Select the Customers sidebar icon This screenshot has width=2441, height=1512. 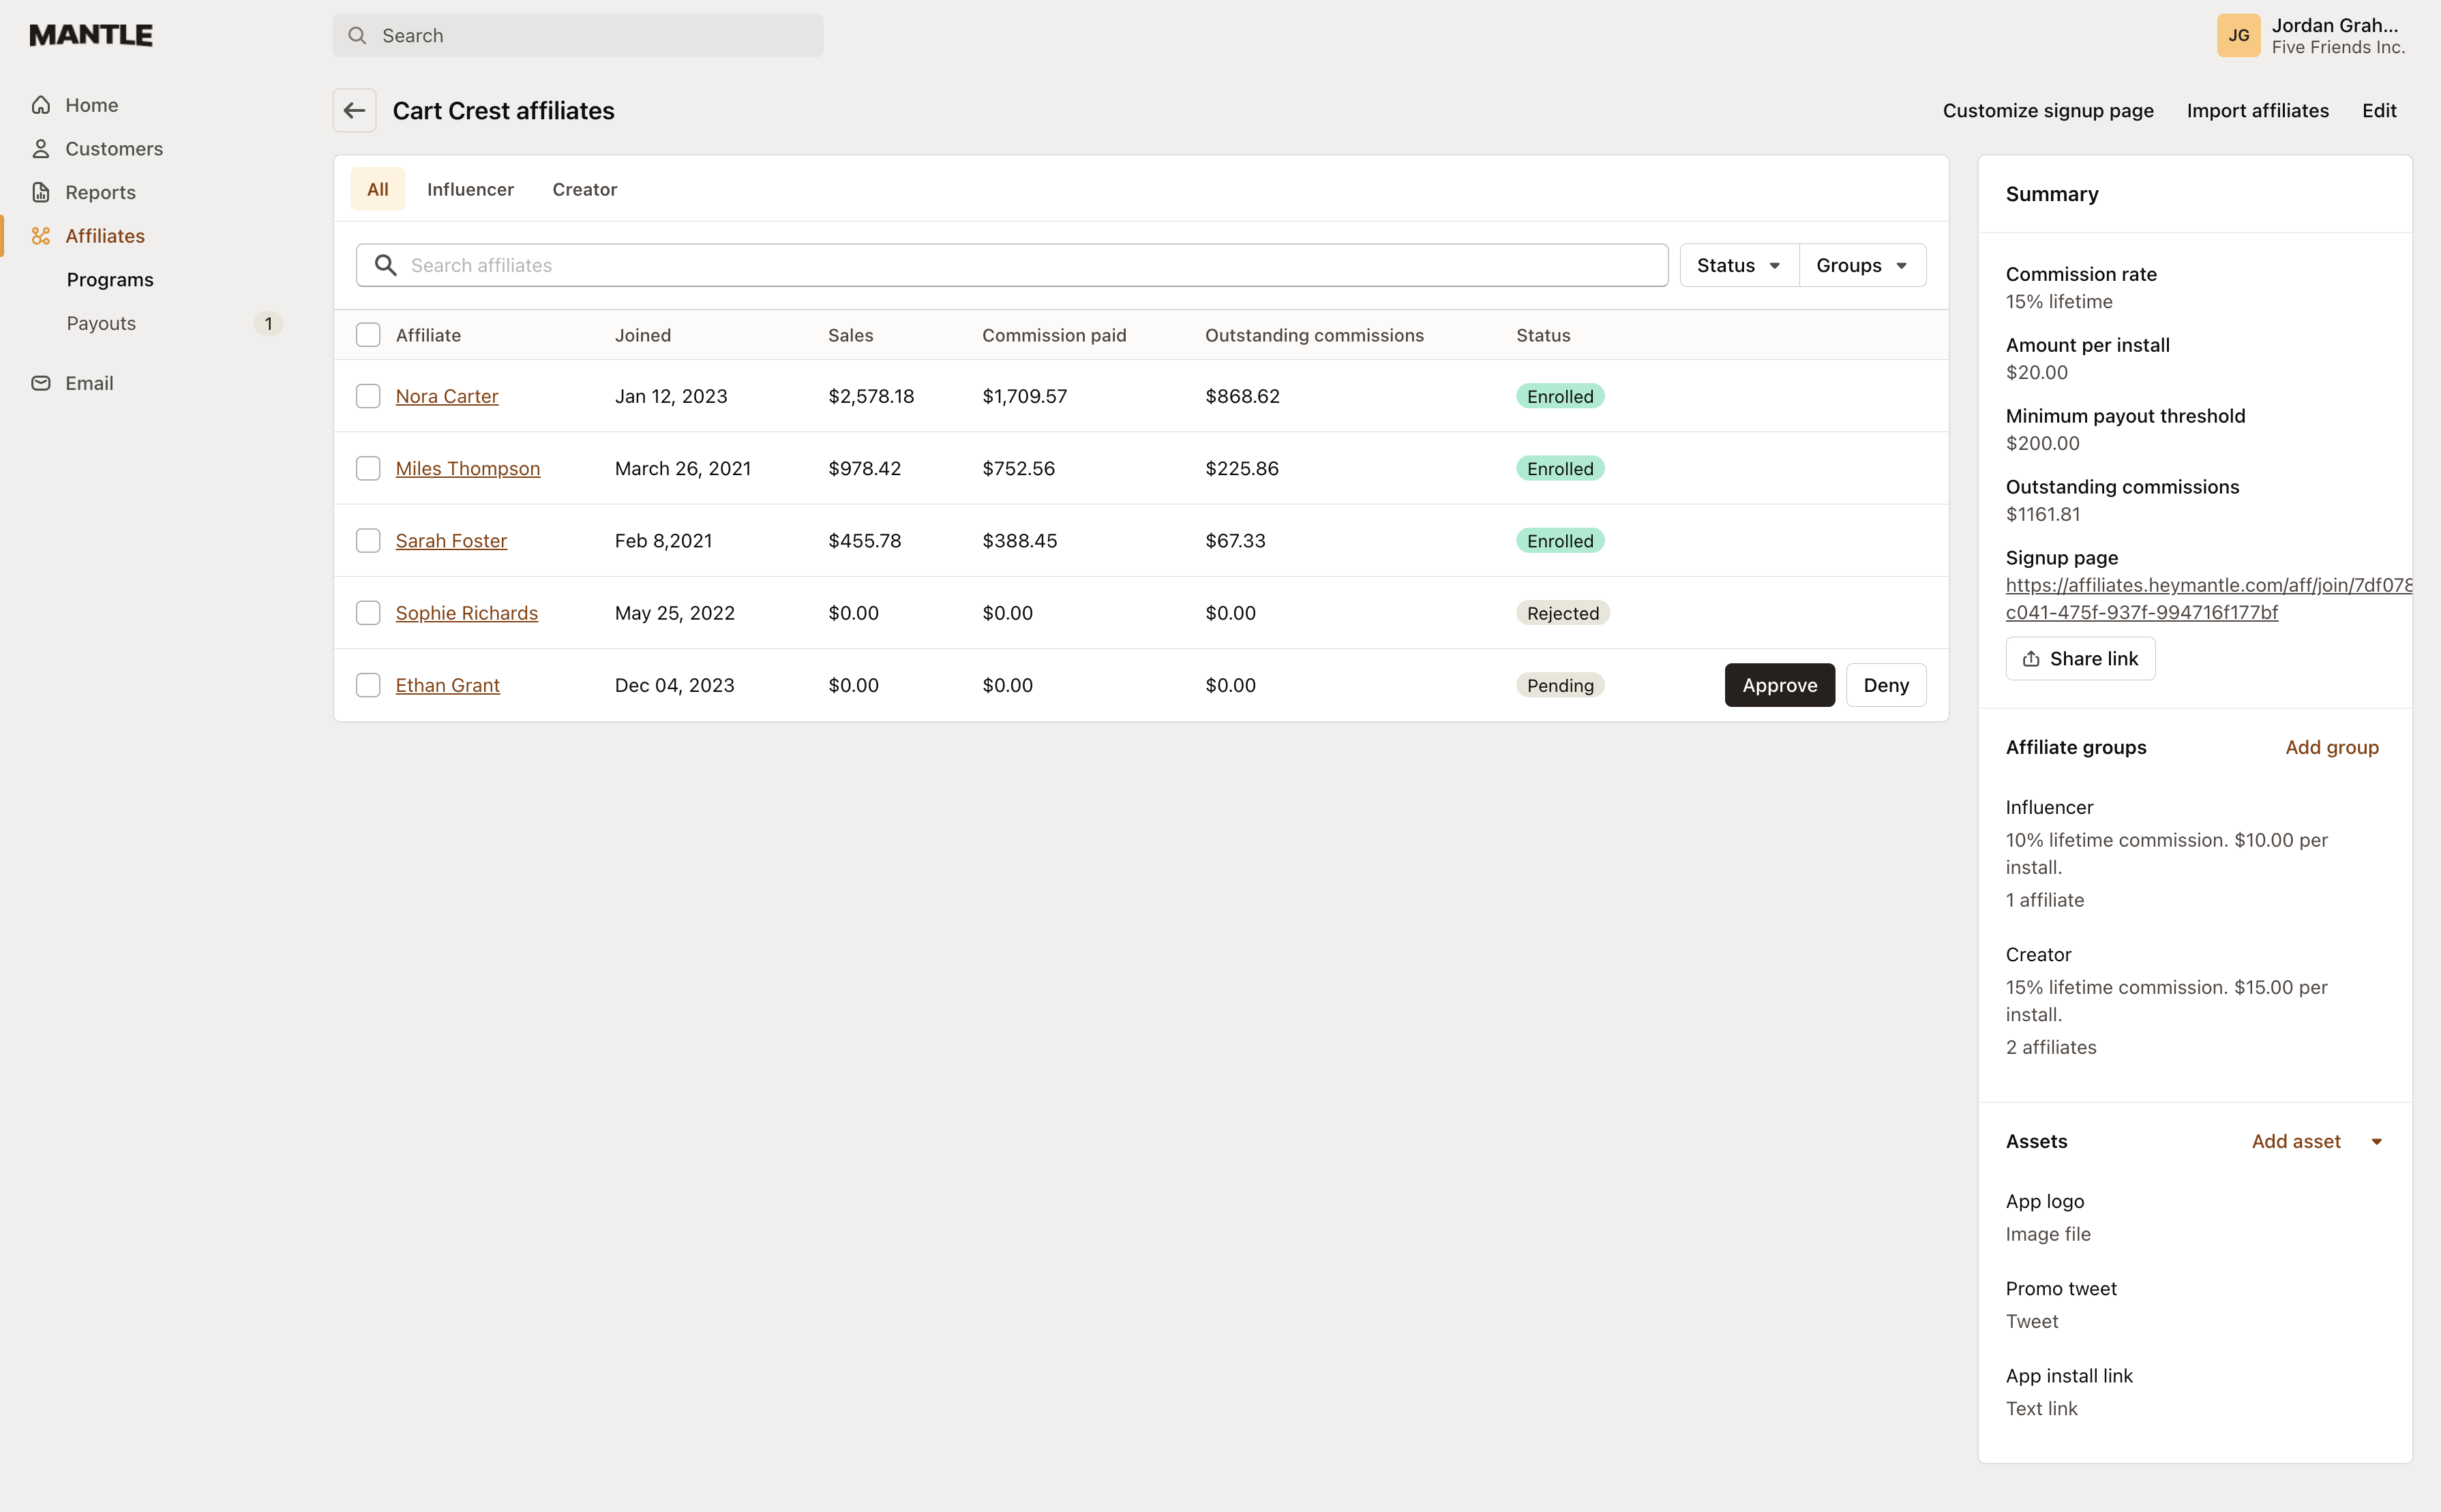[41, 148]
